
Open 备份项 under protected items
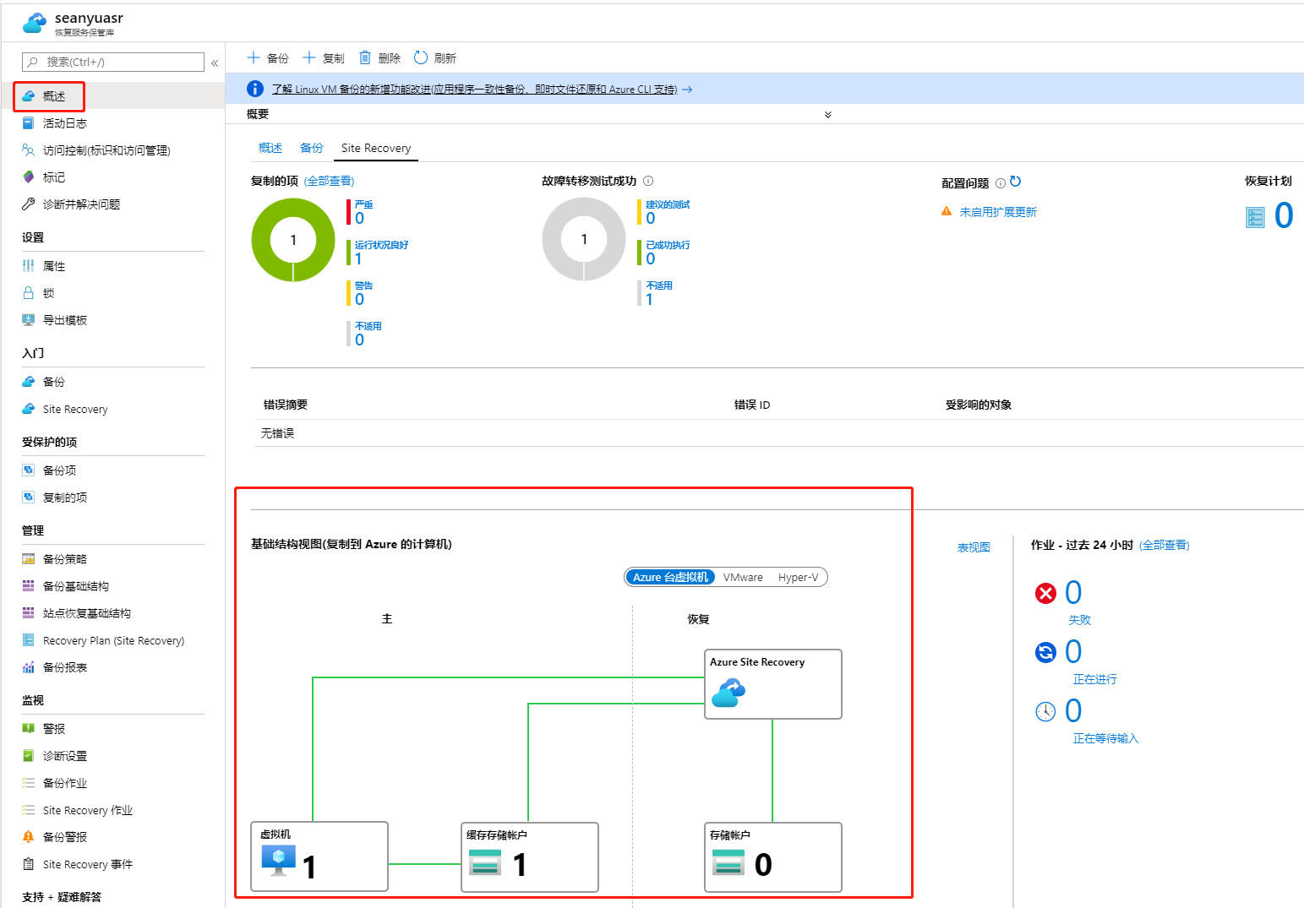(x=59, y=470)
